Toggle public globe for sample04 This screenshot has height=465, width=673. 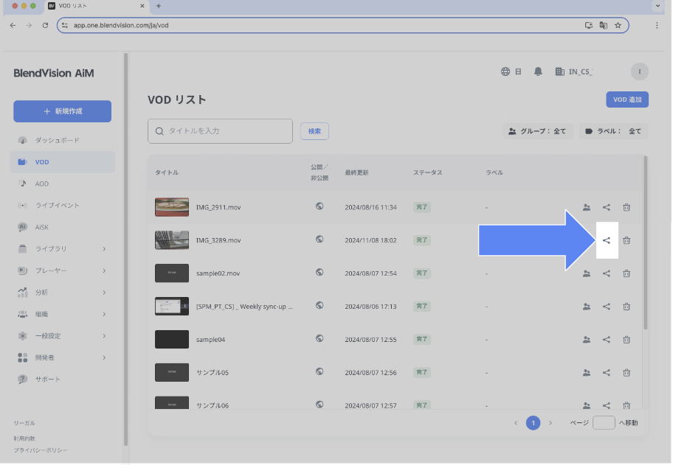pos(320,338)
